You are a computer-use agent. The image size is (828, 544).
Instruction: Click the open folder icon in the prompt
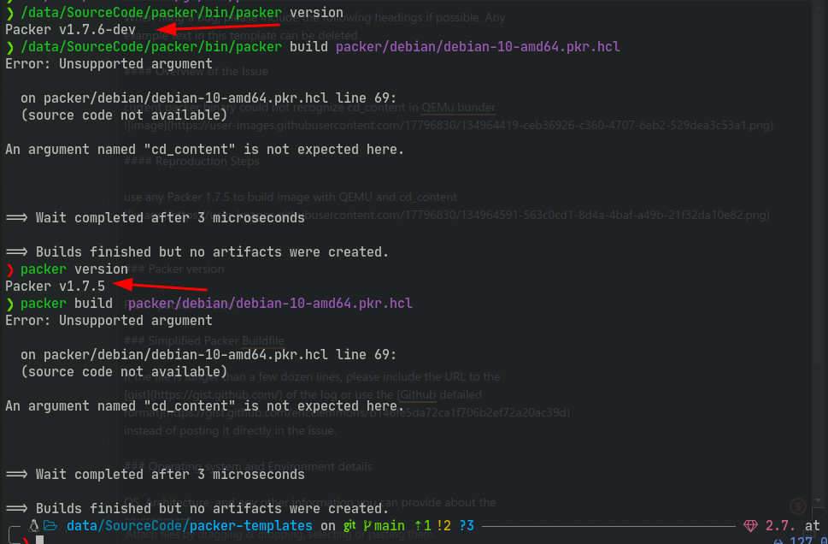point(50,525)
